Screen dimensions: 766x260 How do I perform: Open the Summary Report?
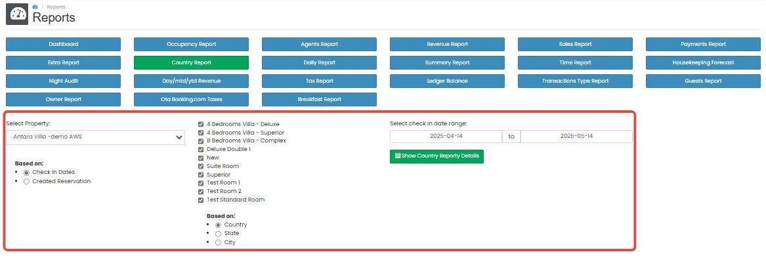[447, 62]
